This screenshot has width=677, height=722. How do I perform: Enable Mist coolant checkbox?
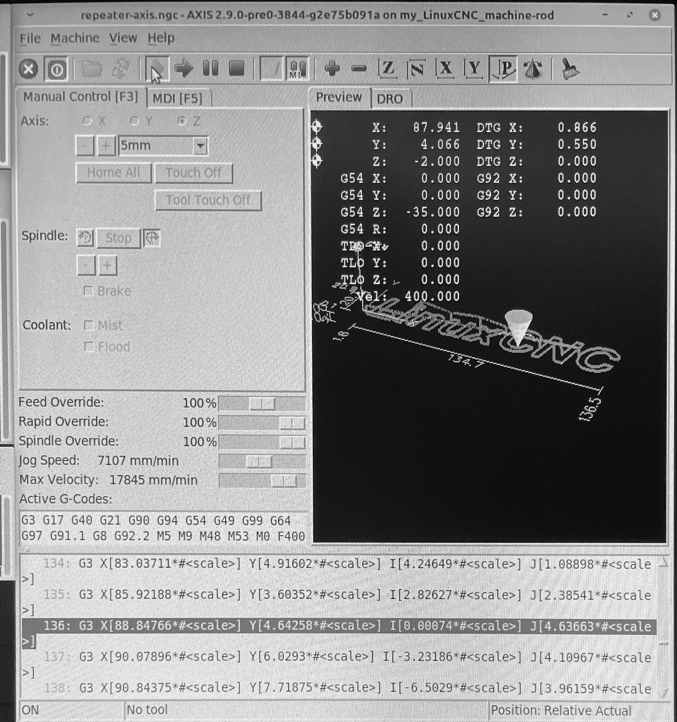(x=89, y=325)
